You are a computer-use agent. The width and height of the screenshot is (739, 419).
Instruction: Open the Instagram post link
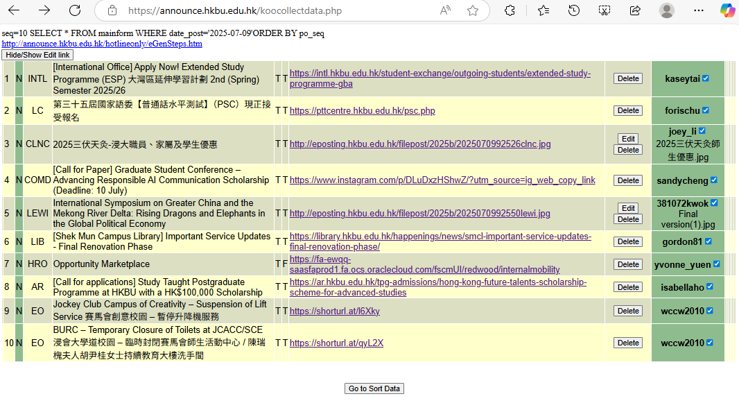point(442,180)
